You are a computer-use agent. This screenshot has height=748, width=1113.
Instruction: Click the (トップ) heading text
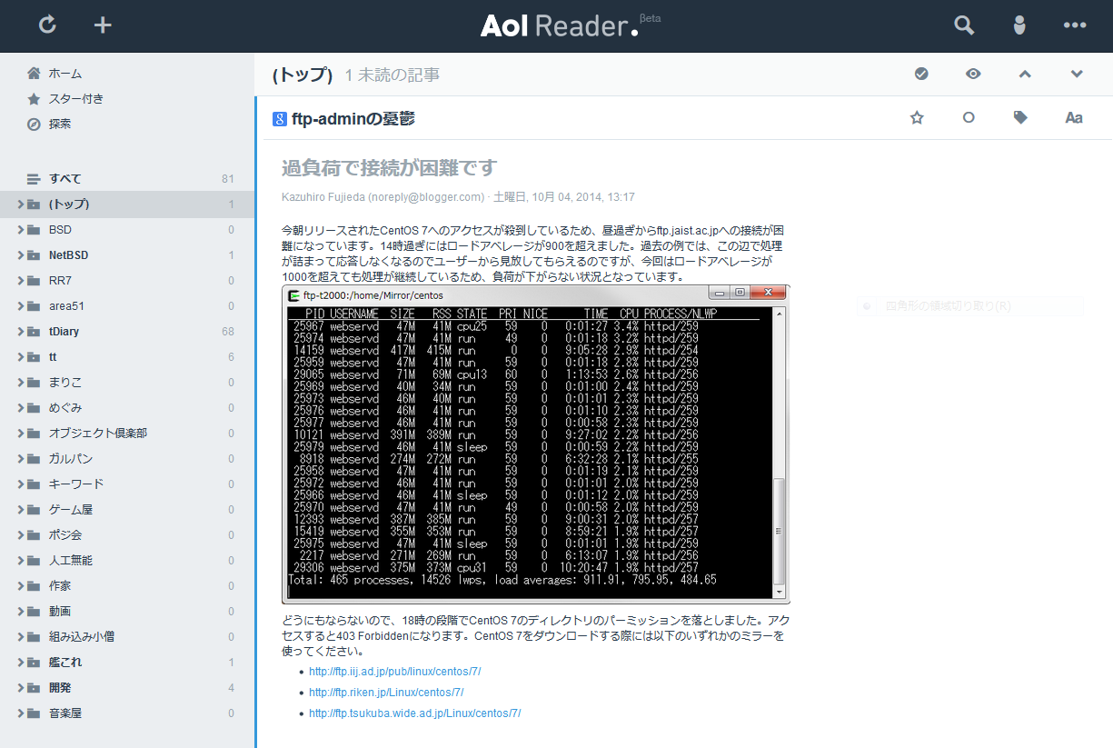(303, 75)
